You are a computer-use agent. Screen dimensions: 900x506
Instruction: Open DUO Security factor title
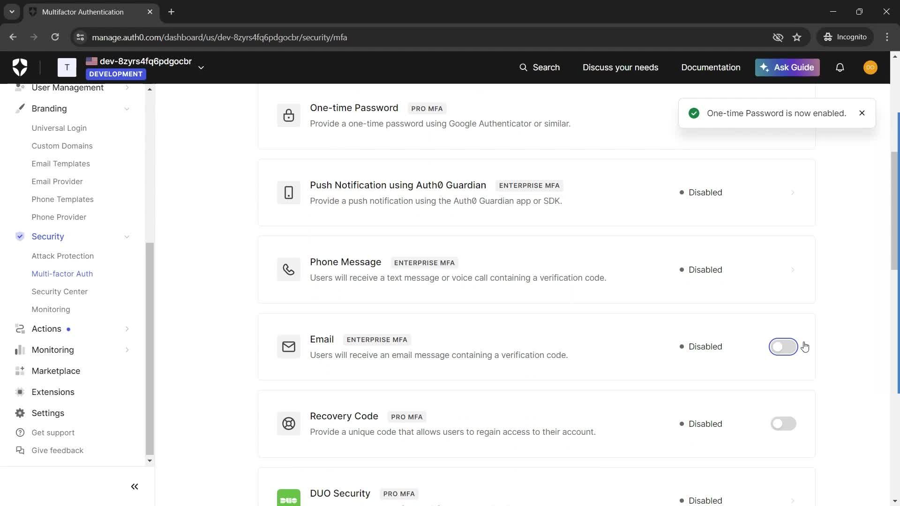tap(340, 493)
